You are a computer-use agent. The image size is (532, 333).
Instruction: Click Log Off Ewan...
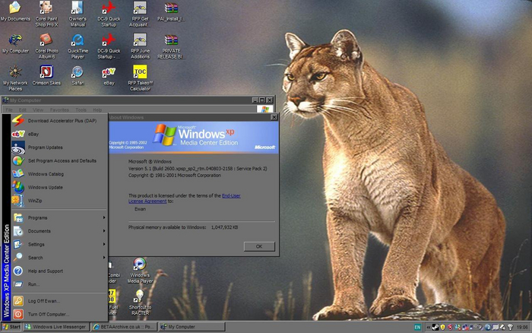(x=59, y=301)
